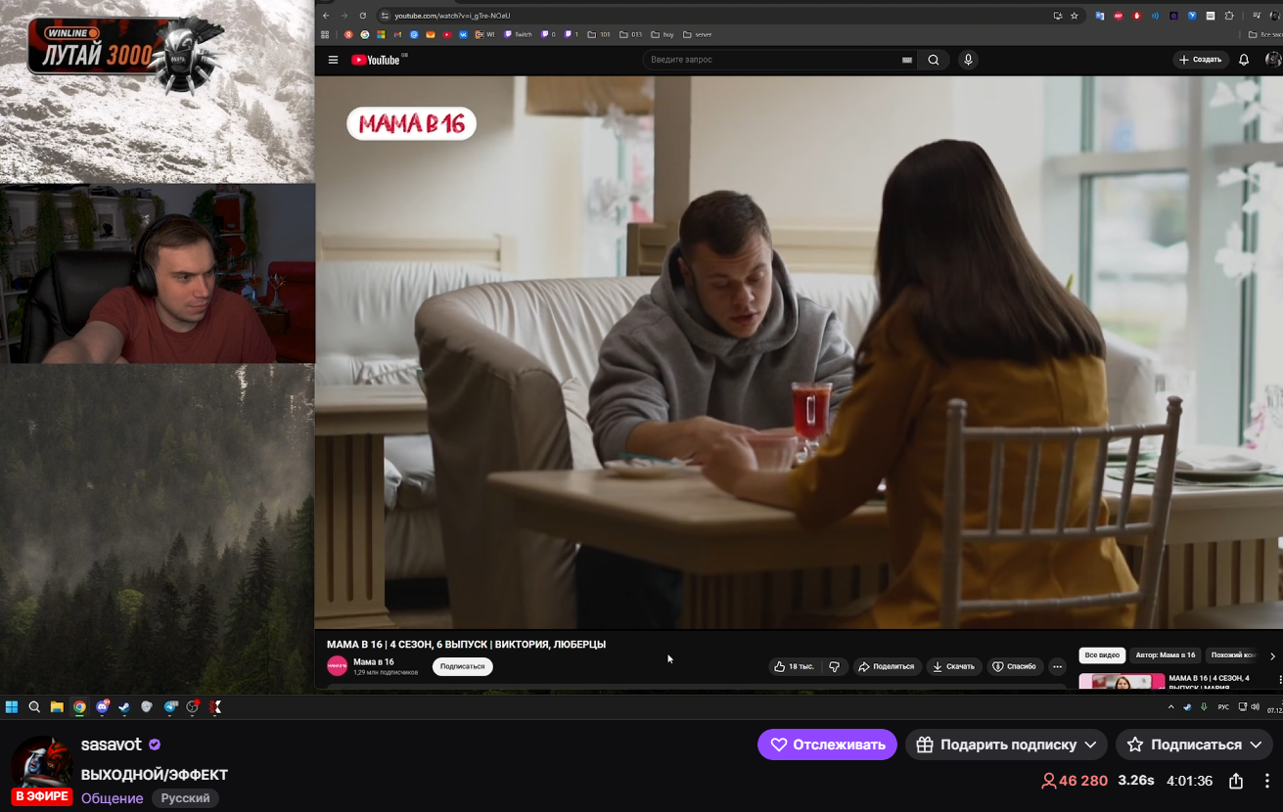This screenshot has width=1283, height=812.
Task: Dislike the video with thumbs down
Action: tap(835, 666)
